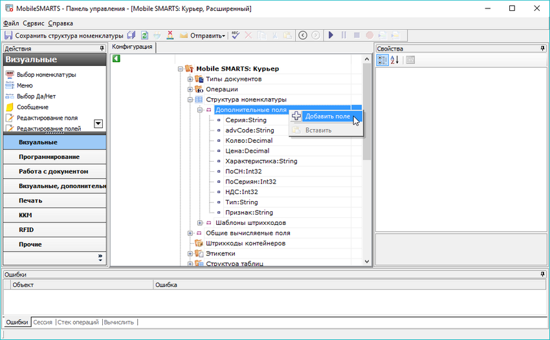Switch to the Конфигурация tab

(132, 47)
